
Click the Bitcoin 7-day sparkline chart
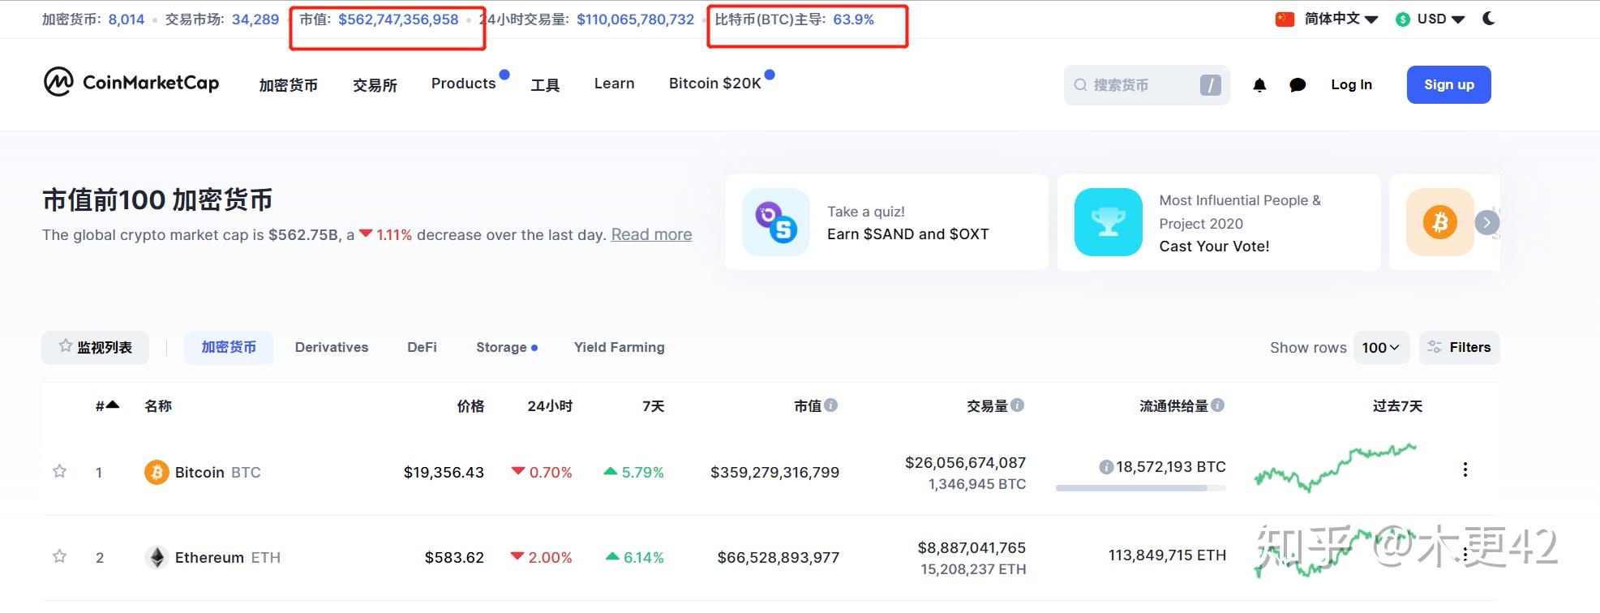(1335, 468)
